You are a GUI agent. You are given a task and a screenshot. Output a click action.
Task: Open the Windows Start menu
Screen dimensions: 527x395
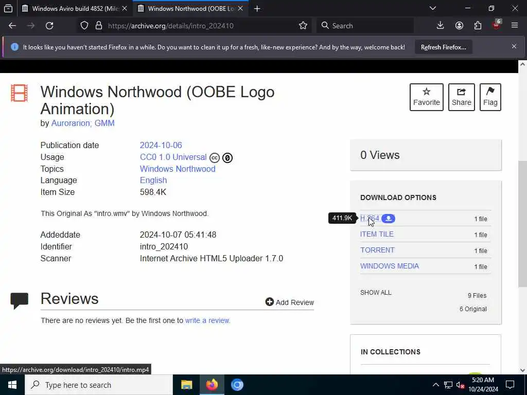(12, 385)
